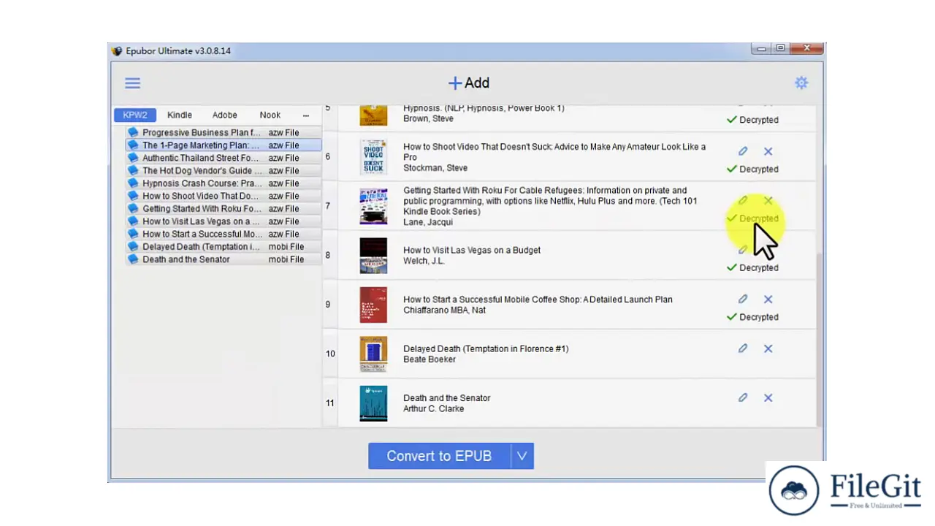The image size is (935, 526).
Task: Remove Mobile Coffee Shop book from list
Action: pyautogui.click(x=768, y=299)
